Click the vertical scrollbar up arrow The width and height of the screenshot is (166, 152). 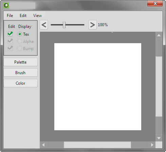159,35
